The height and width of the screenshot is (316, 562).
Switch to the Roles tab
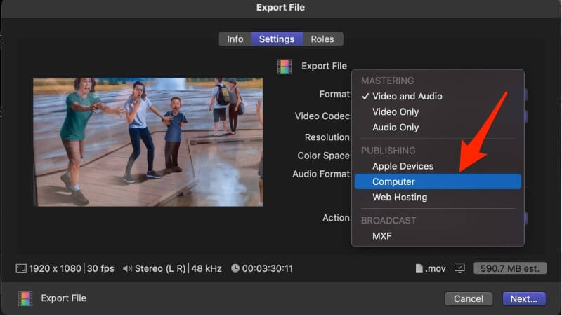322,39
